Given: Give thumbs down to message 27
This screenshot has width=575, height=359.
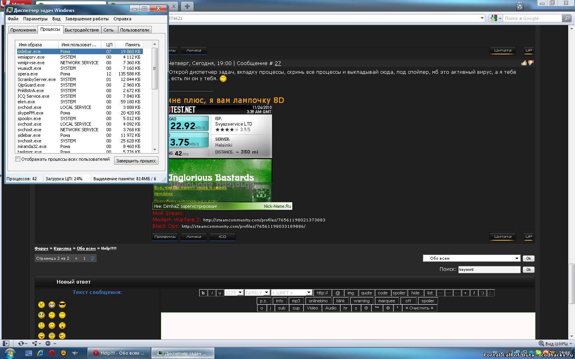Looking at the screenshot, I should 531,63.
